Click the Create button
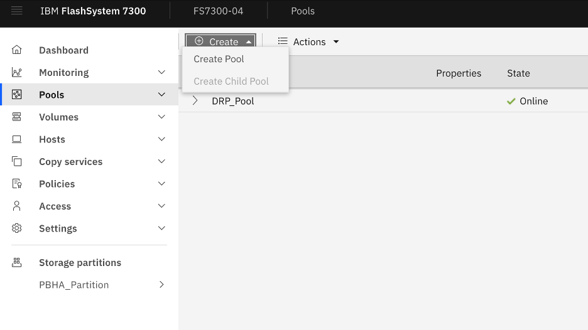The width and height of the screenshot is (588, 330). [x=220, y=42]
